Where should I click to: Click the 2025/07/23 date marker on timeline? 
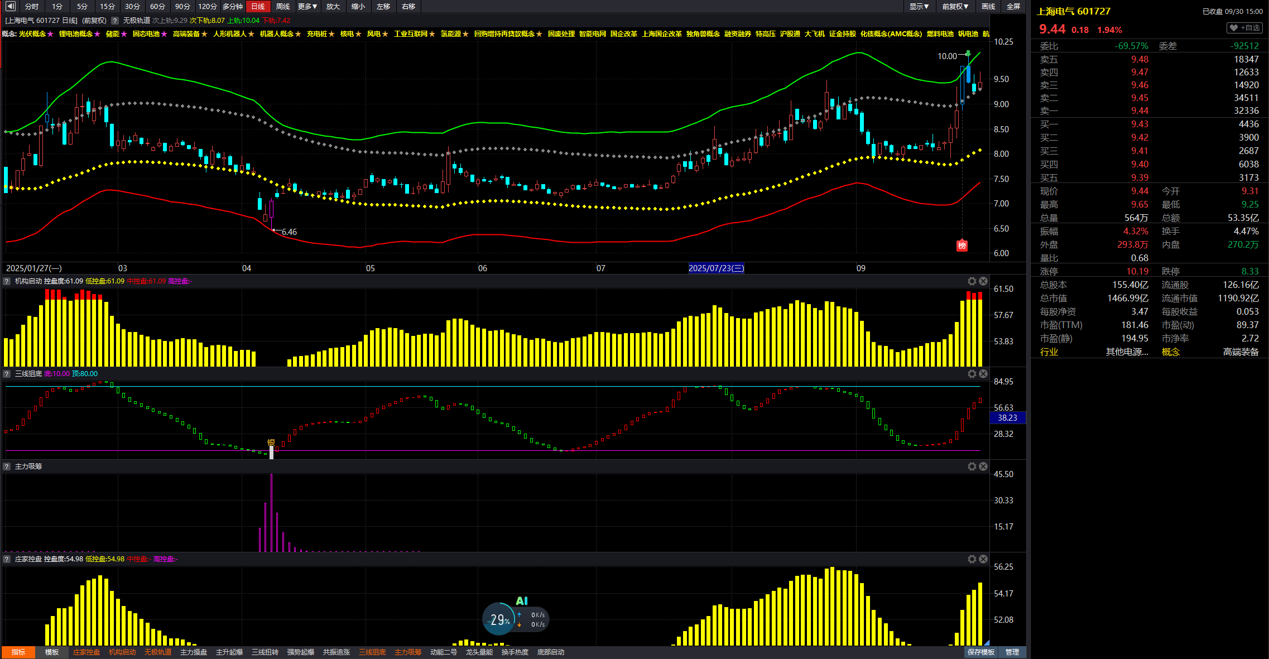coord(716,268)
